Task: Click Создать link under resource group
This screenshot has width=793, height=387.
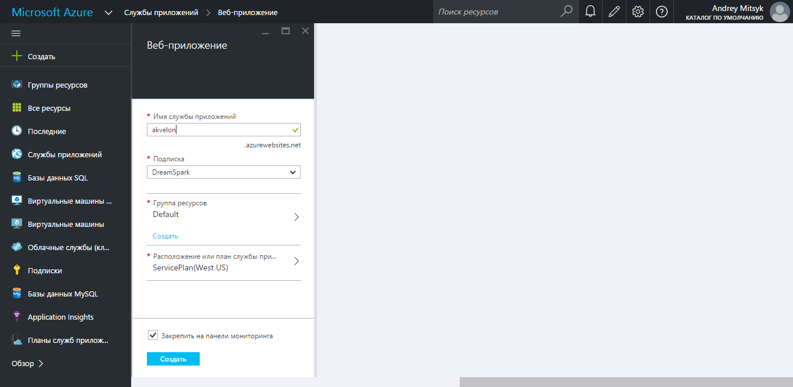Action: click(165, 236)
